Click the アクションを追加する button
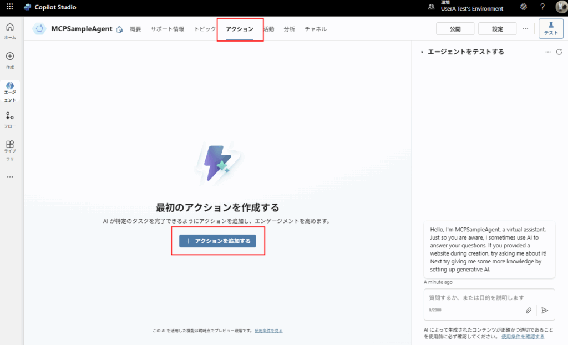This screenshot has height=345, width=568. coord(217,241)
